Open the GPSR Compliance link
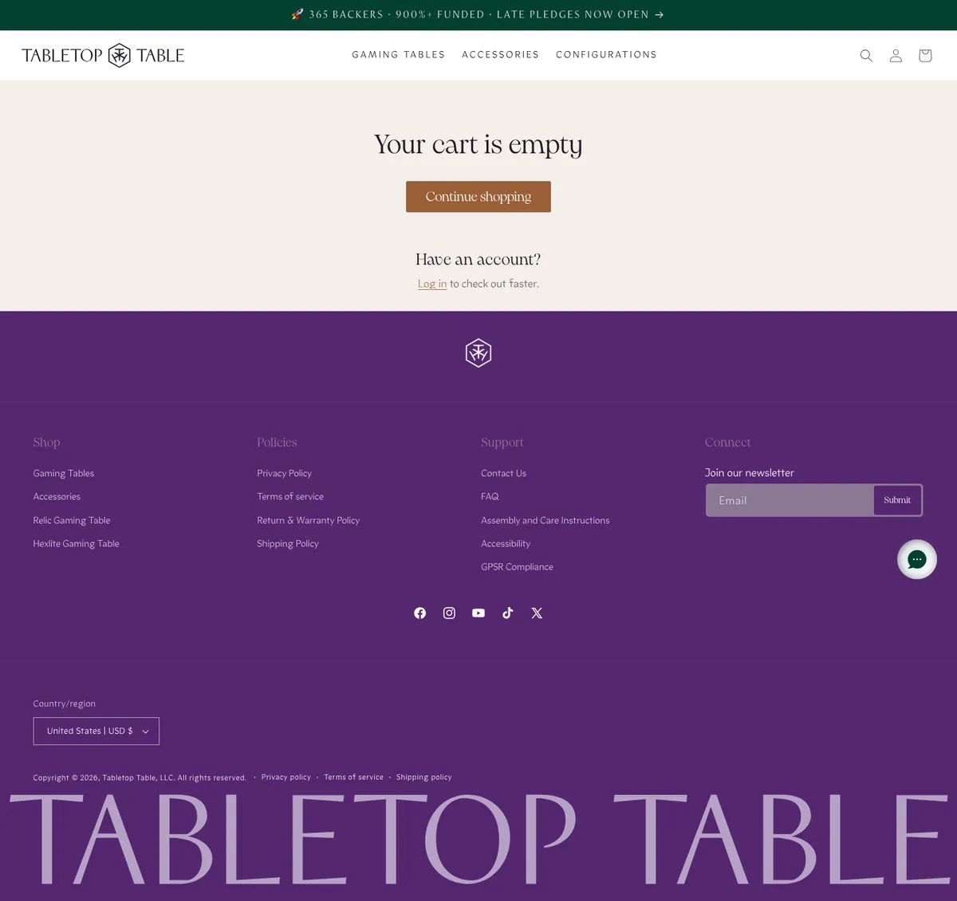This screenshot has height=901, width=957. 517,566
